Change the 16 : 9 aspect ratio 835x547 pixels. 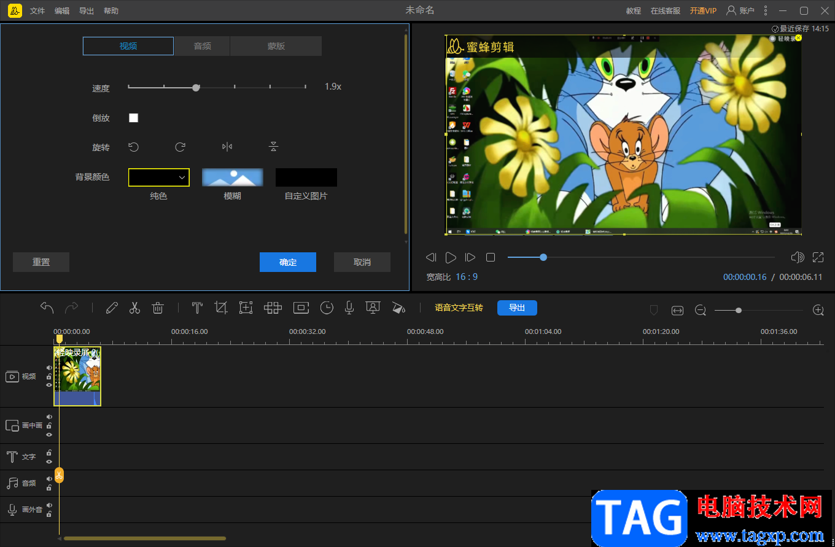(467, 277)
